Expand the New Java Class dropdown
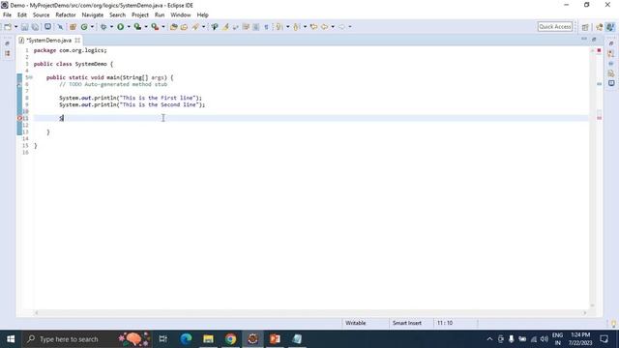The image size is (619, 348). click(92, 27)
